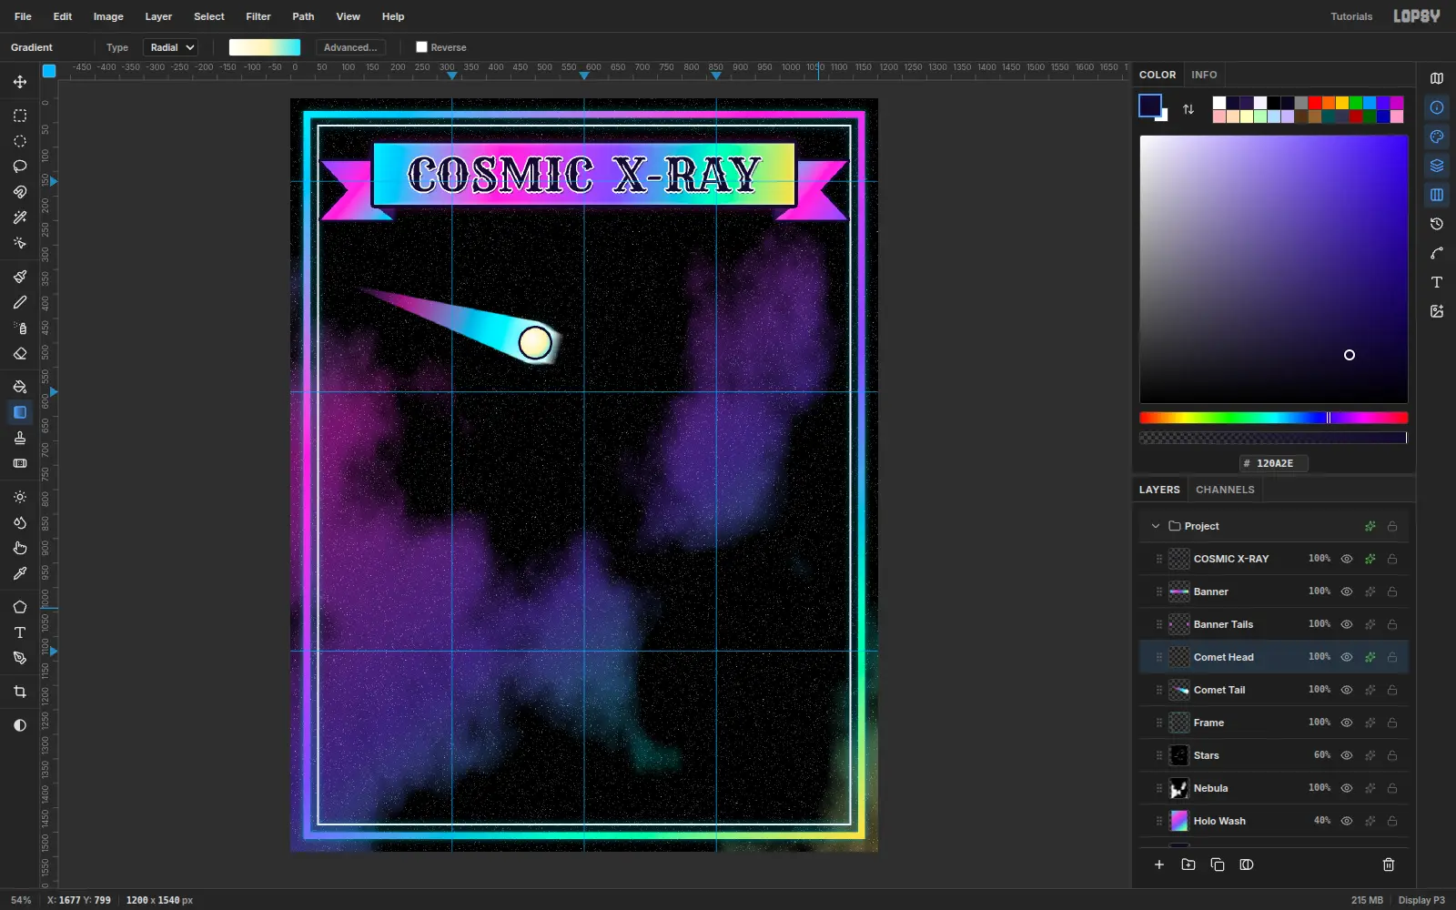Viewport: 1456px width, 910px height.
Task: Select the Pencil tool
Action: [x=20, y=302]
